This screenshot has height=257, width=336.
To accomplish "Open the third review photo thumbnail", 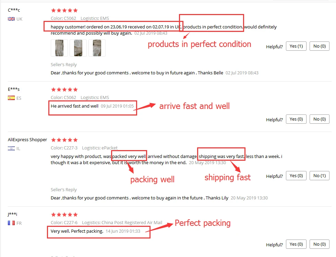I will pyautogui.click(x=97, y=48).
